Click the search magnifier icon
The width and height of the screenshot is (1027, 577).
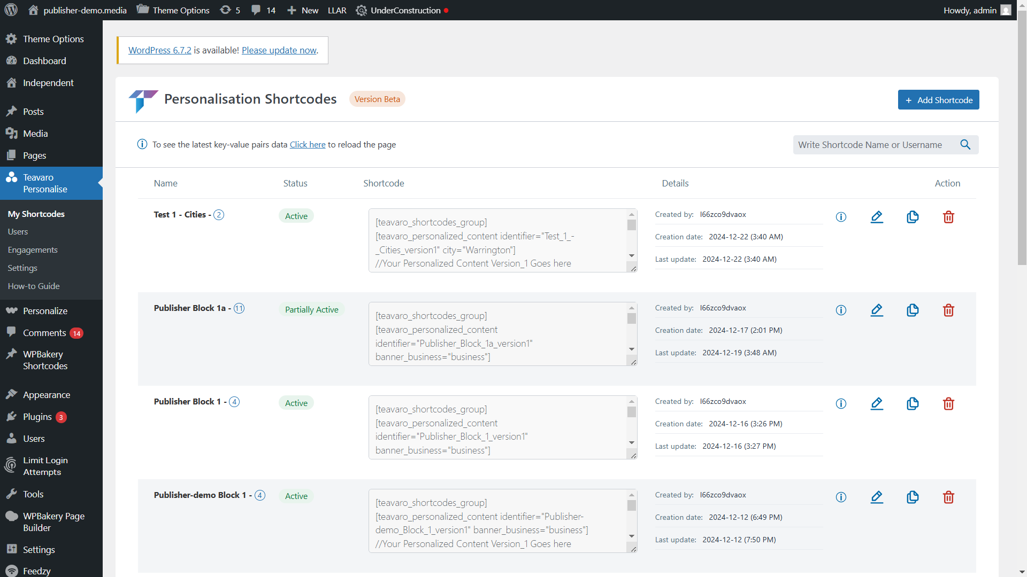click(965, 145)
